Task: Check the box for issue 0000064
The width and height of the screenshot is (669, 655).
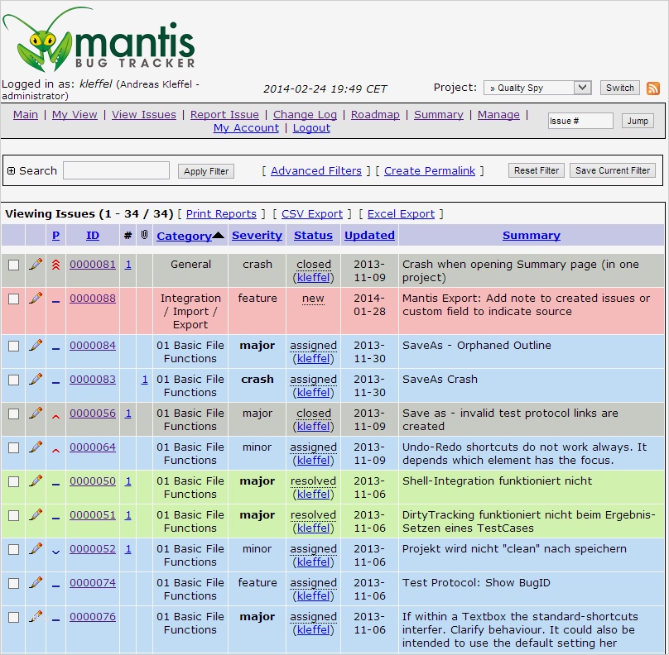Action: pos(13,447)
